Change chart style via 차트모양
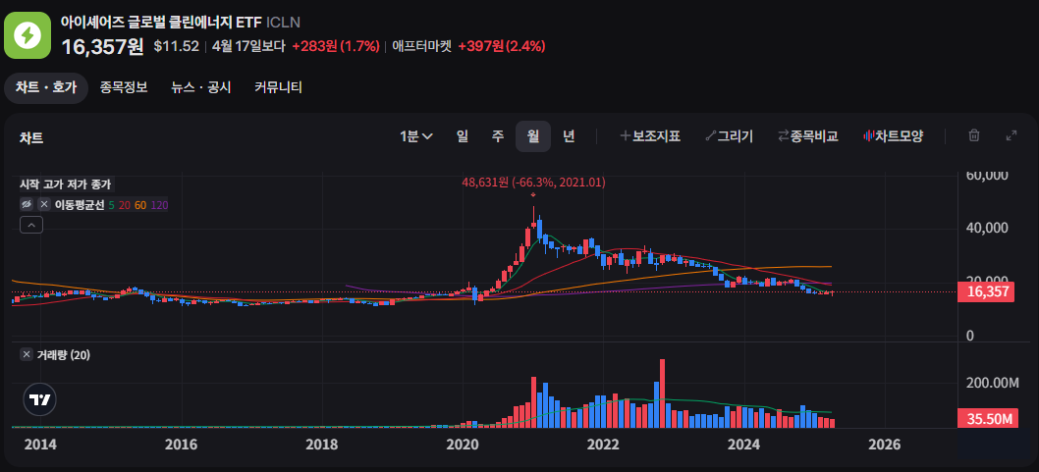Image resolution: width=1039 pixels, height=472 pixels. pos(893,136)
